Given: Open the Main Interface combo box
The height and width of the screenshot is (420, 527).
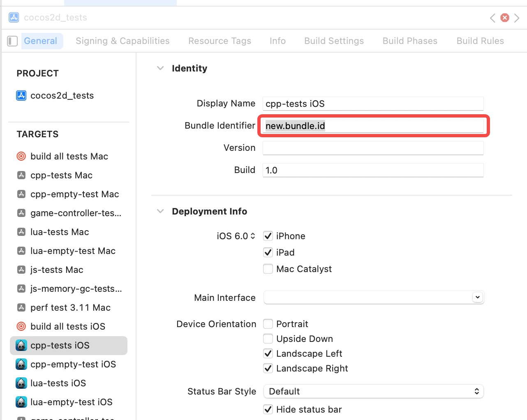Looking at the screenshot, I should coord(374,297).
